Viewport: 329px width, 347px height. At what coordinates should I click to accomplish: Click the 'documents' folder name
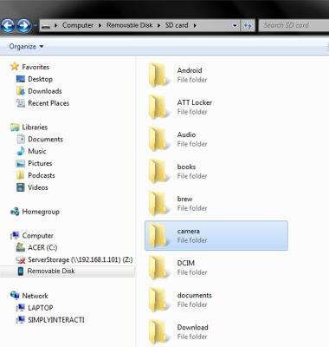pos(195,295)
